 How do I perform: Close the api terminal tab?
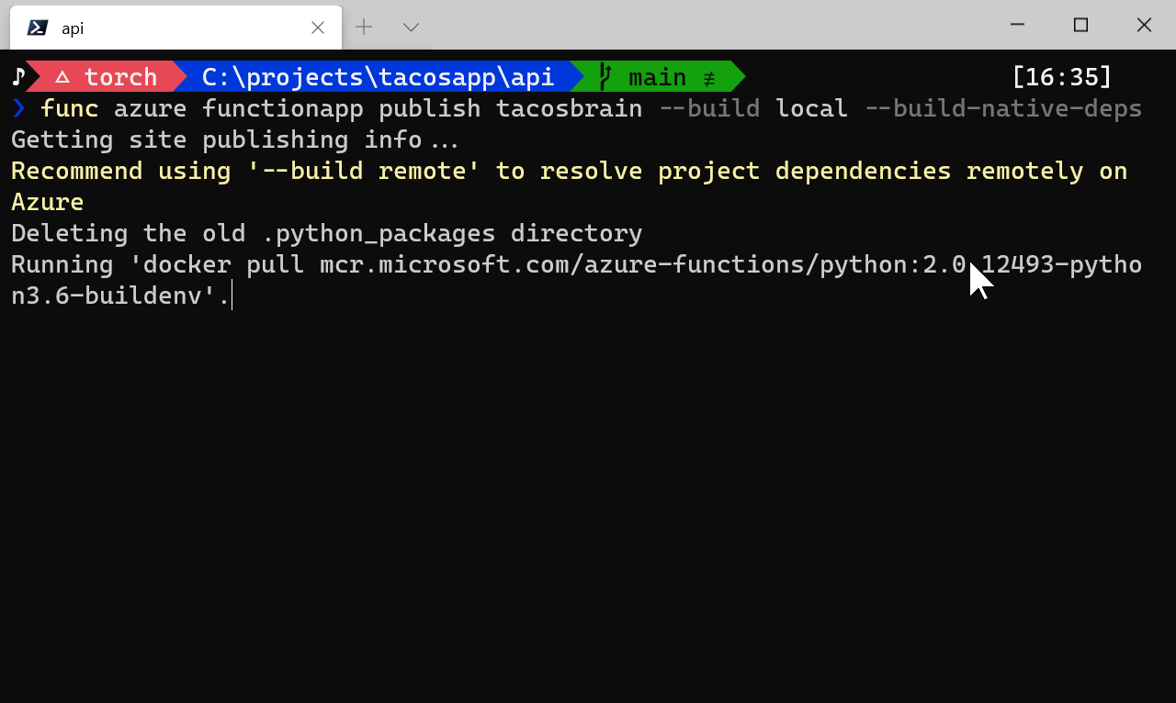(318, 28)
